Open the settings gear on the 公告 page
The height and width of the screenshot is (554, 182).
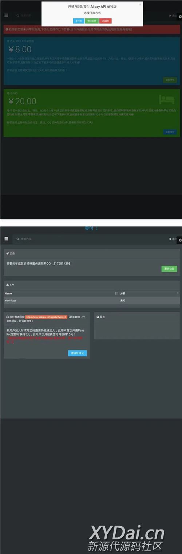180,240
